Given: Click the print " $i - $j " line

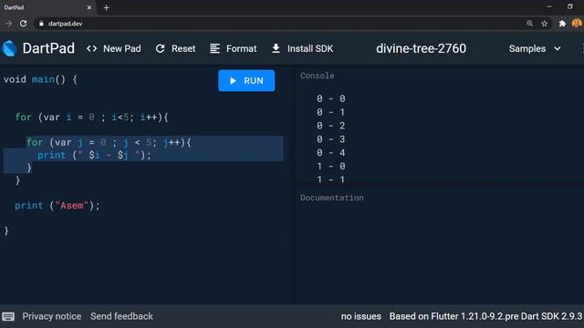Looking at the screenshot, I should 94,156.
